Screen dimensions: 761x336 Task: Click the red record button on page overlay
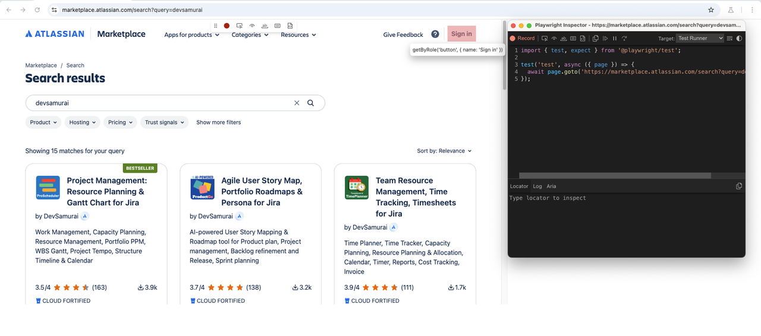[227, 26]
